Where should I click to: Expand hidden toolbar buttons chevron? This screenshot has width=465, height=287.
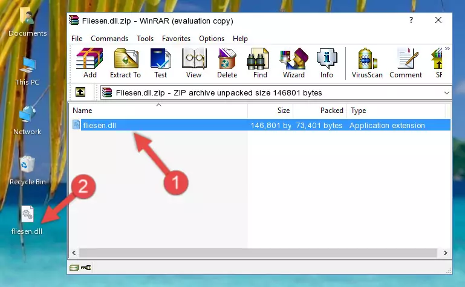tap(447, 48)
